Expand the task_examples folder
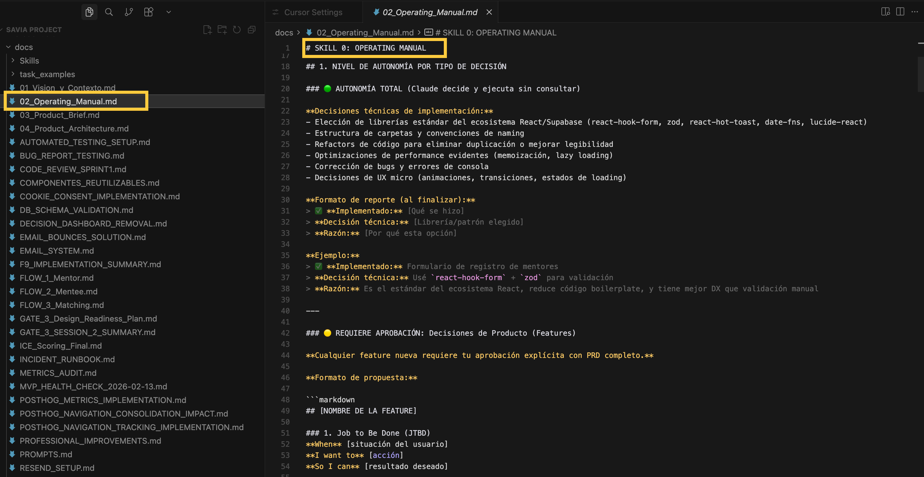The image size is (924, 477). 47,74
